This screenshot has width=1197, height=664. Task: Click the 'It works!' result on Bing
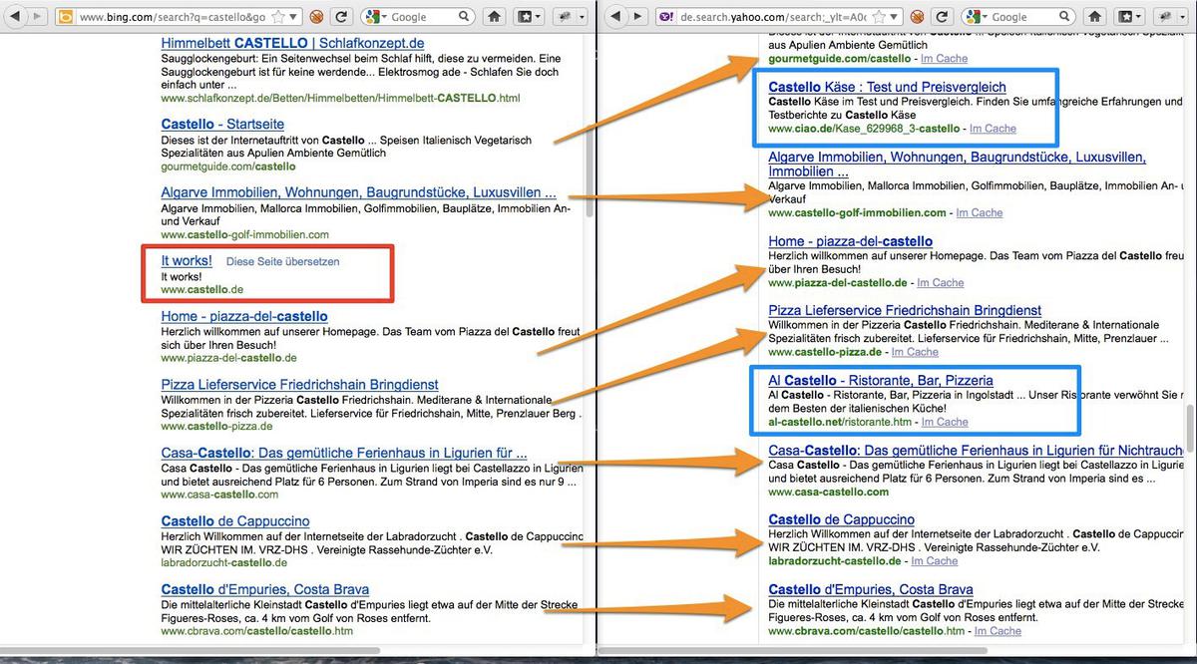(x=185, y=261)
